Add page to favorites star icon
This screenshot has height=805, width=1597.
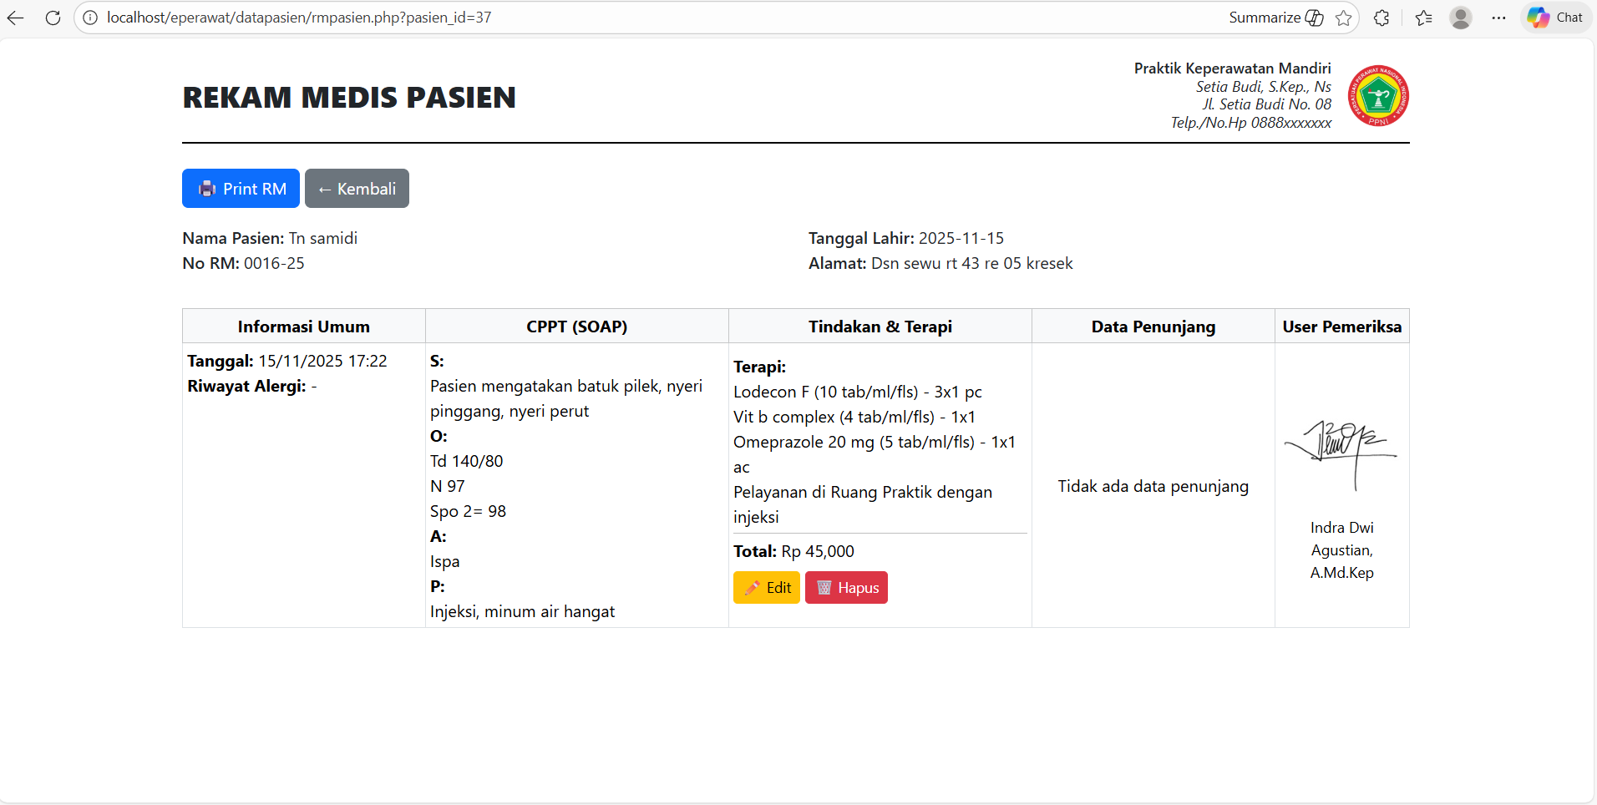coord(1343,18)
